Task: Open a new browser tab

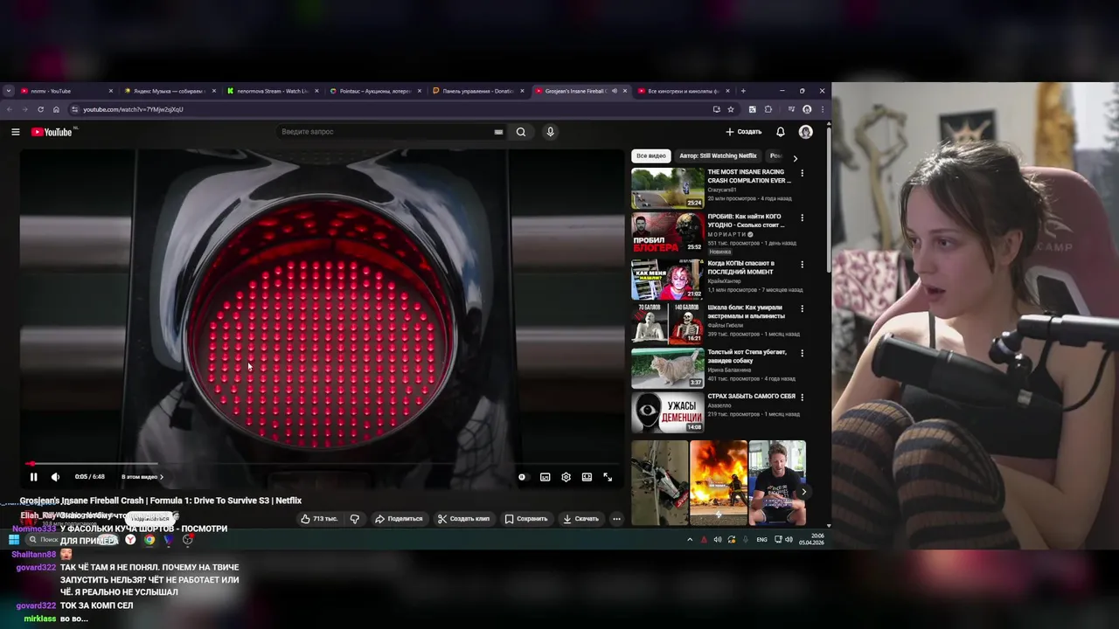Action: click(743, 91)
